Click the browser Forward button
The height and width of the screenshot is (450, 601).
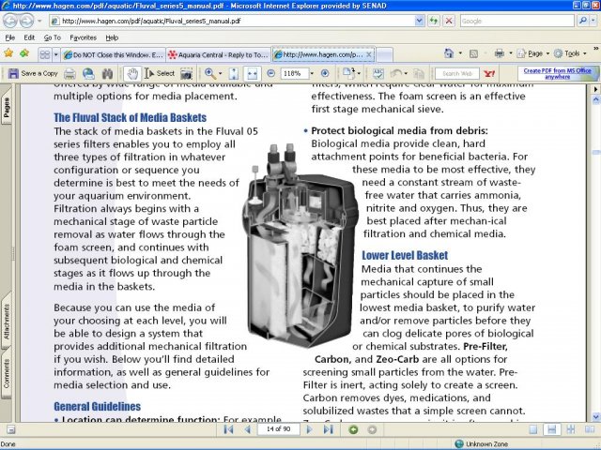(x=26, y=21)
